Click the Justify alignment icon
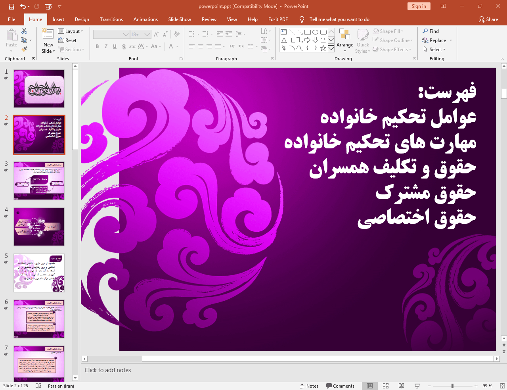 [x=218, y=46]
